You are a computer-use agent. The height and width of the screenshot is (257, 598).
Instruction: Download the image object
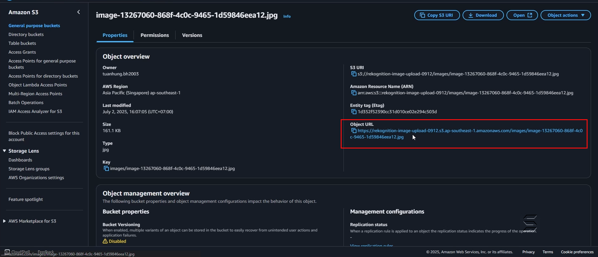coord(483,15)
